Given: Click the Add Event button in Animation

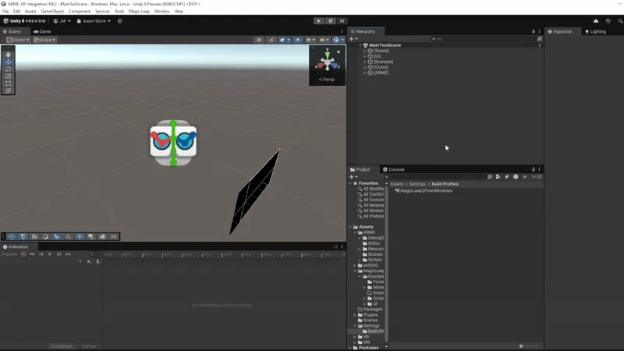Looking at the screenshot, I should pyautogui.click(x=98, y=261).
